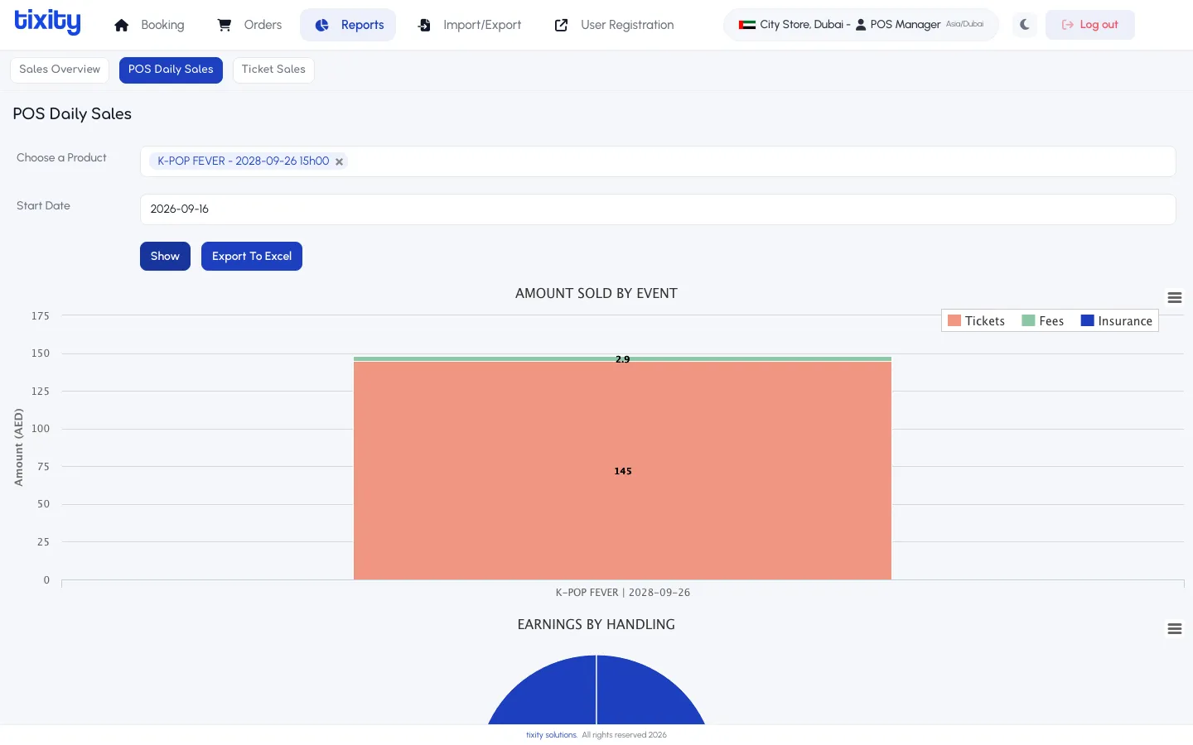Open the Earnings by Handling chart menu

point(1175,629)
